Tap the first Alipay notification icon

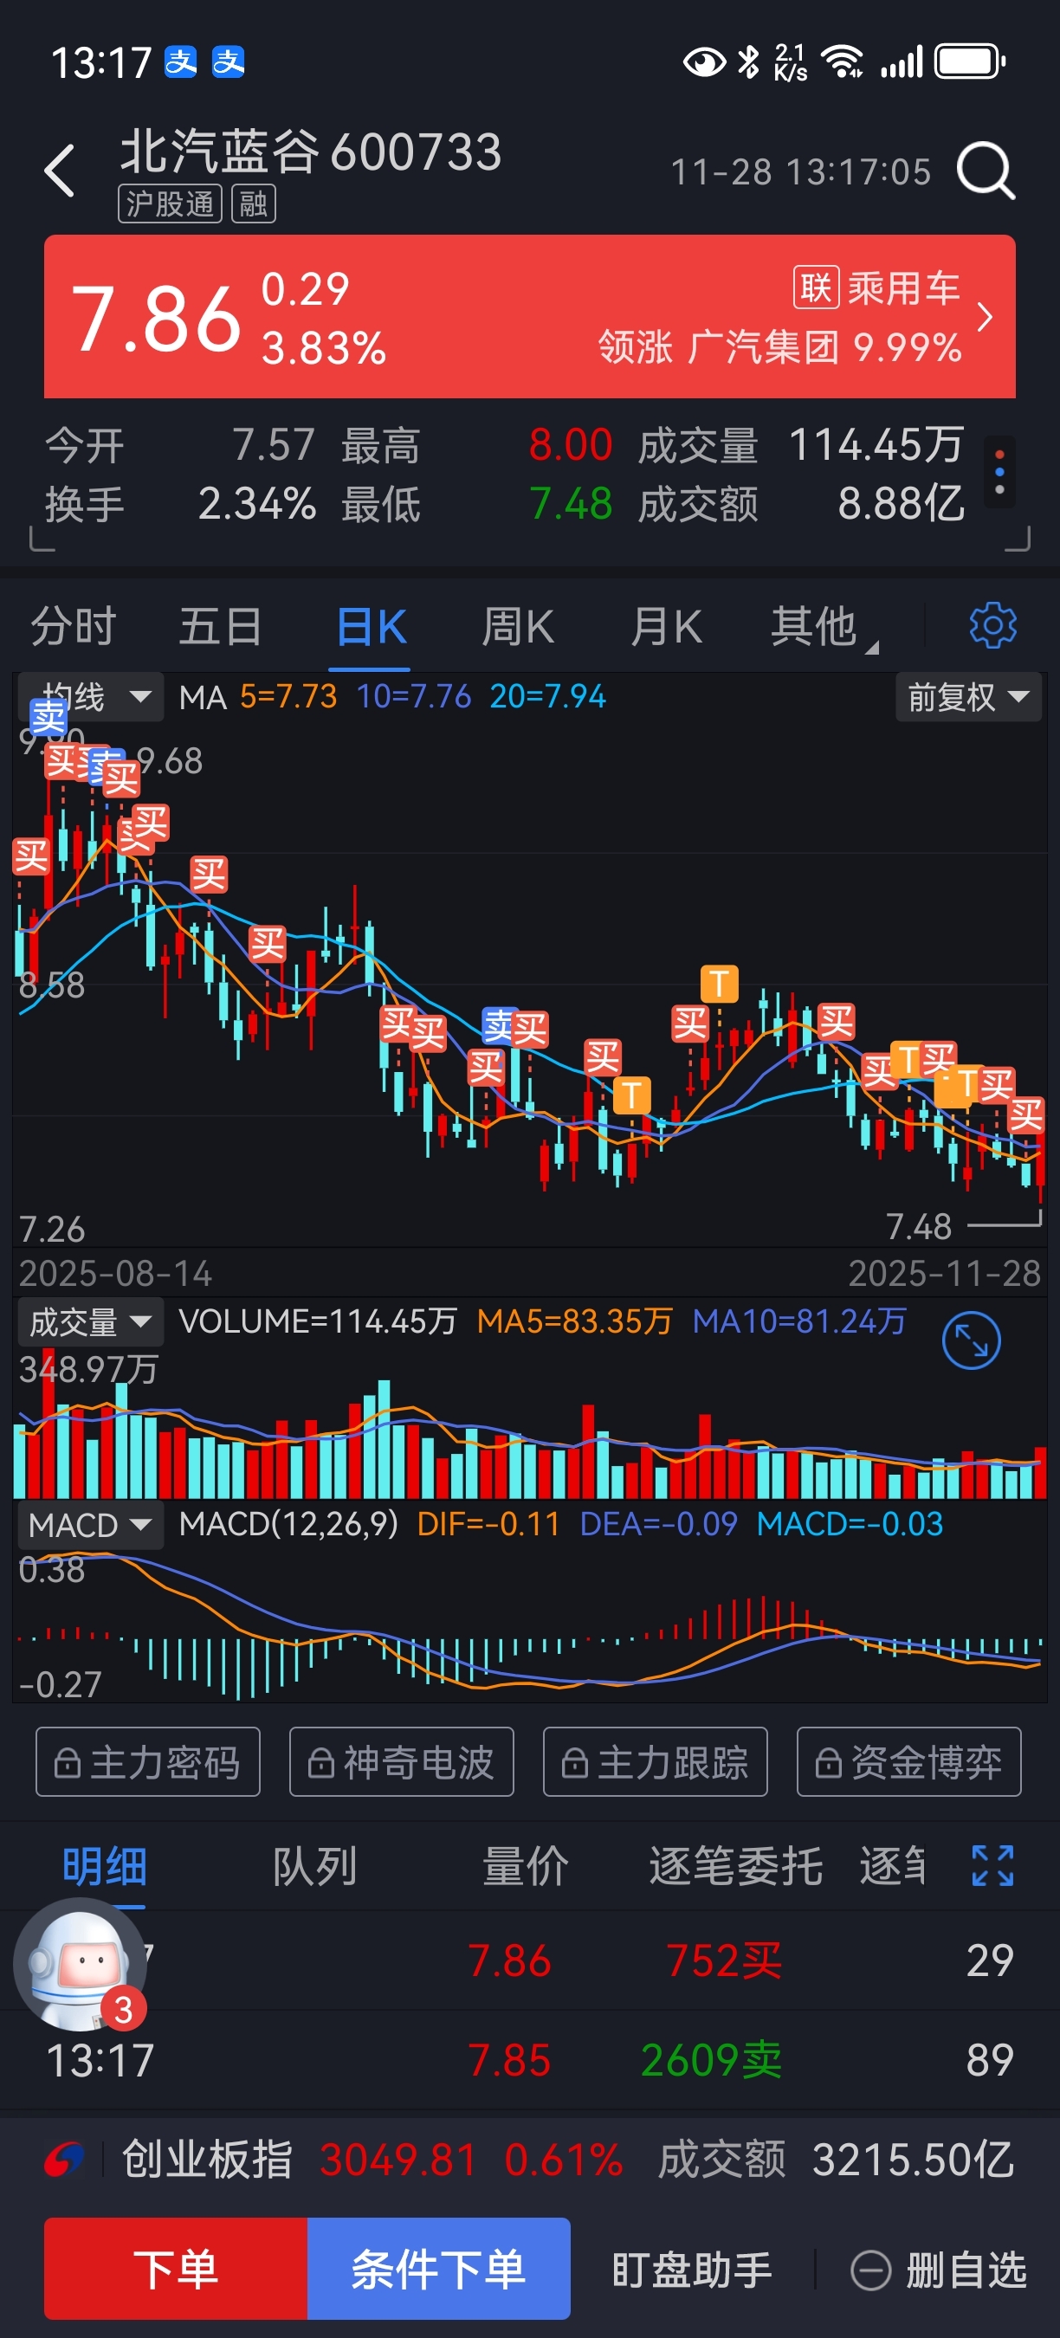(x=181, y=61)
